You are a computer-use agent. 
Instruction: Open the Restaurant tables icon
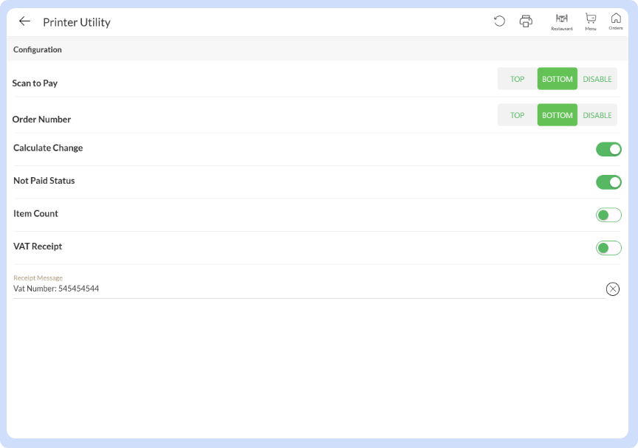(561, 21)
